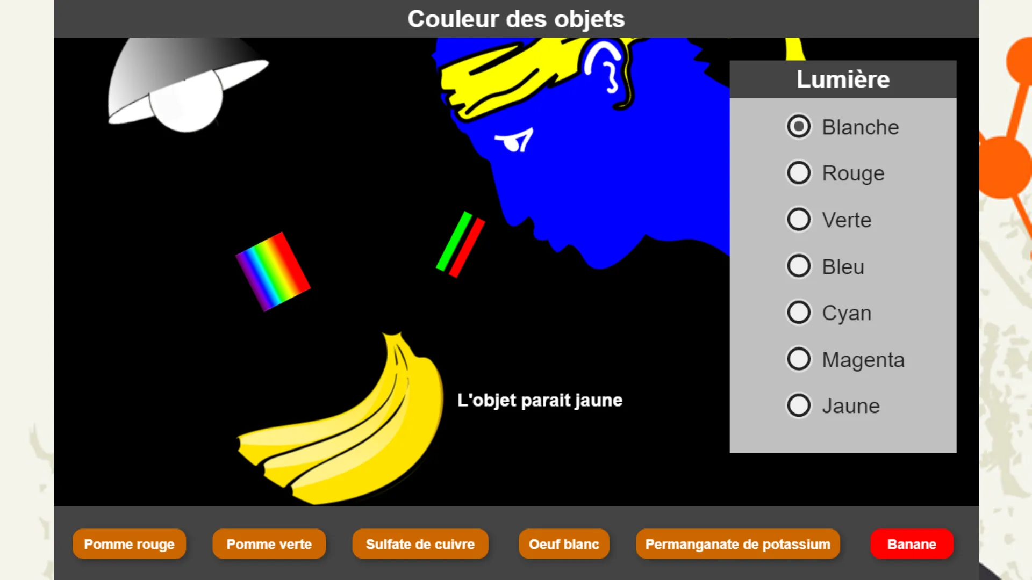Select Verte light option
Viewport: 1032px width, 580px height.
(798, 220)
